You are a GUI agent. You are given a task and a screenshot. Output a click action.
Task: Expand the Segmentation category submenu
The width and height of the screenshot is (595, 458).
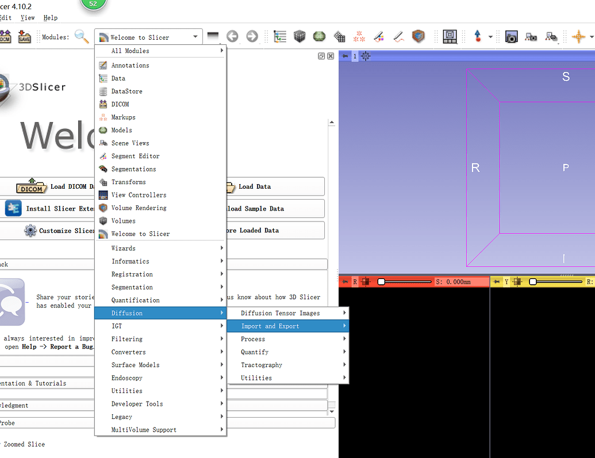[161, 287]
